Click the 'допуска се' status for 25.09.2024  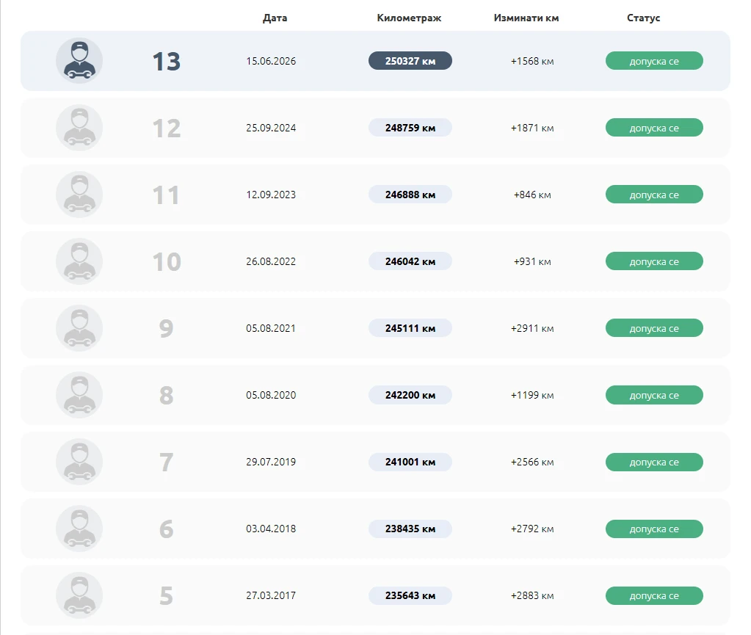coord(654,128)
